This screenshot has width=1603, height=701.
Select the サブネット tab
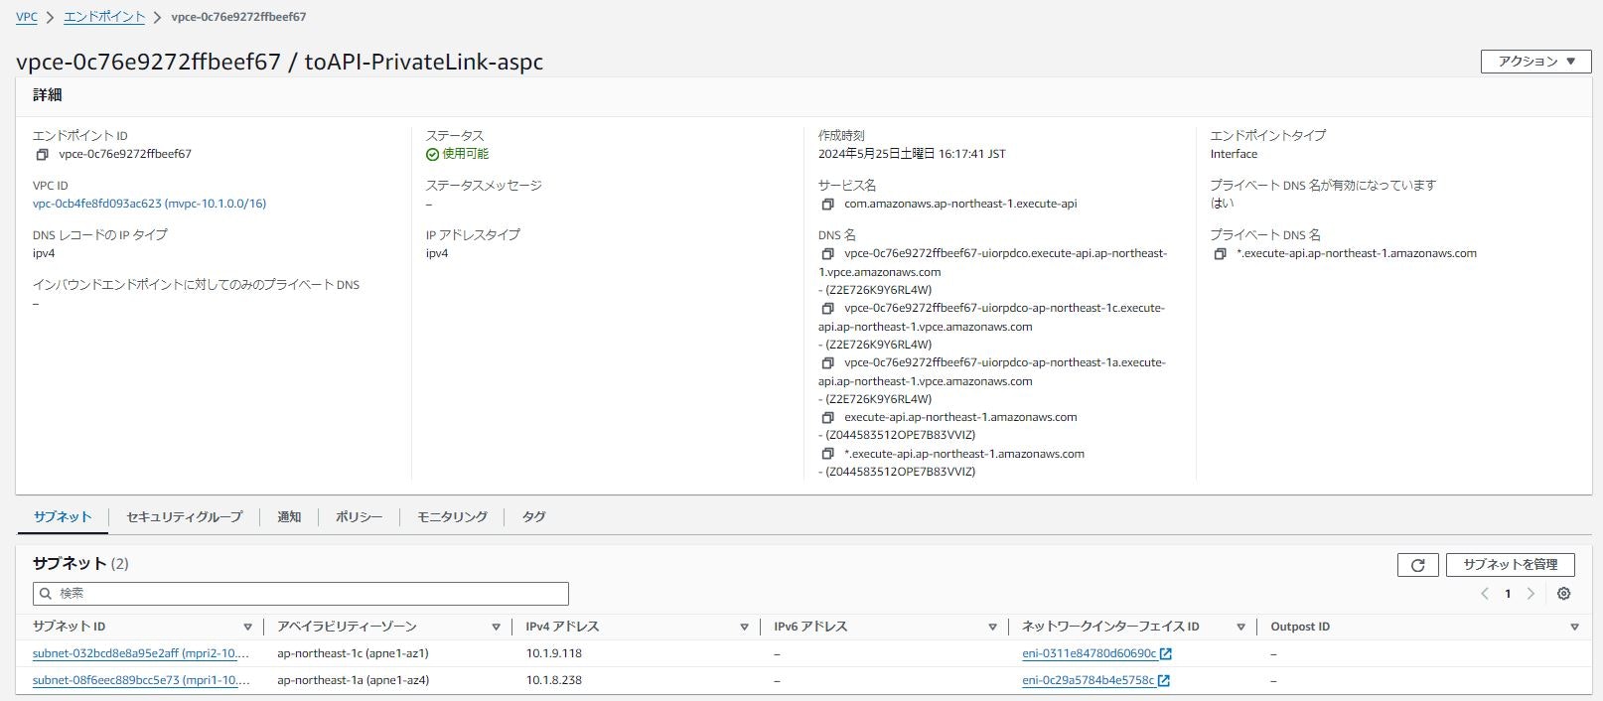coord(62,517)
